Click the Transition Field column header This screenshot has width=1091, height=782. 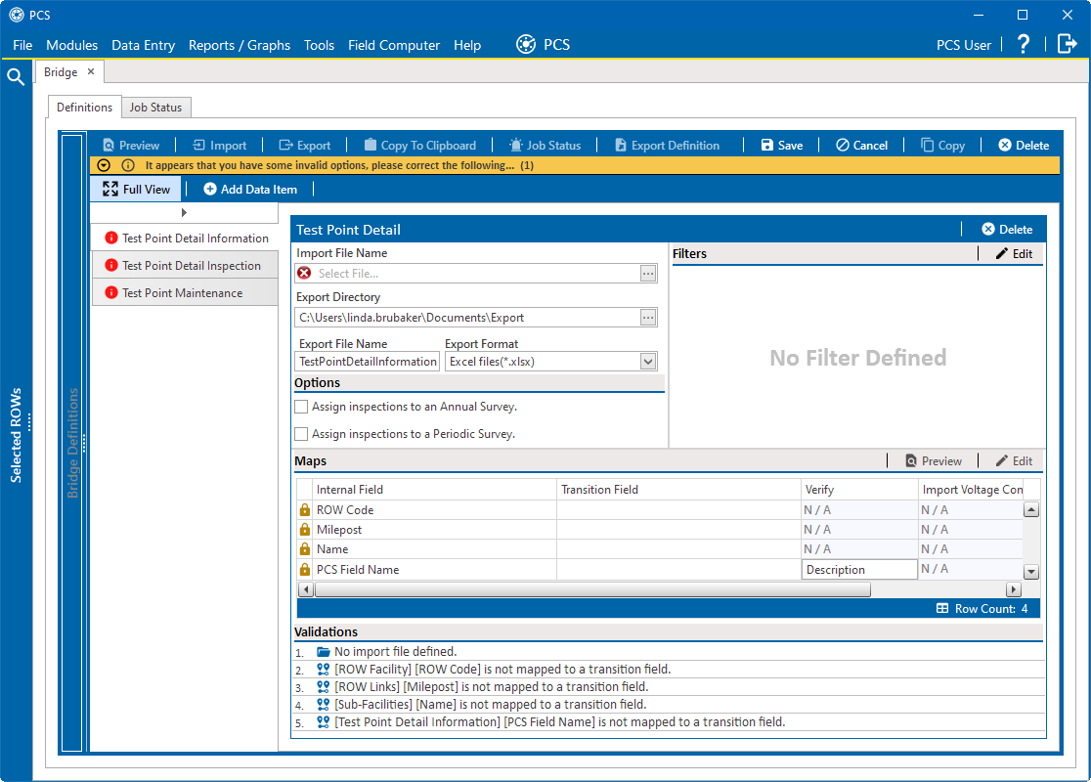click(x=678, y=489)
